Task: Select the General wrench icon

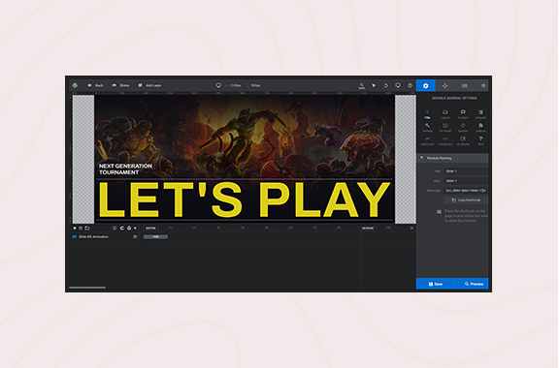Action: pyautogui.click(x=427, y=128)
